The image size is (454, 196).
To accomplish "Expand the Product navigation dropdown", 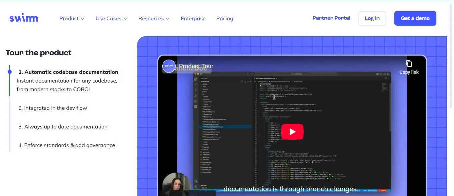I will tap(71, 19).
